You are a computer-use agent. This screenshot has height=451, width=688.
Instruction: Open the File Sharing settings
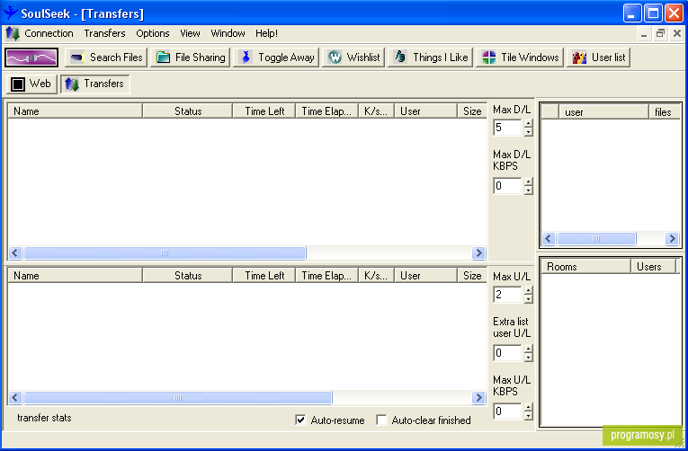(191, 57)
